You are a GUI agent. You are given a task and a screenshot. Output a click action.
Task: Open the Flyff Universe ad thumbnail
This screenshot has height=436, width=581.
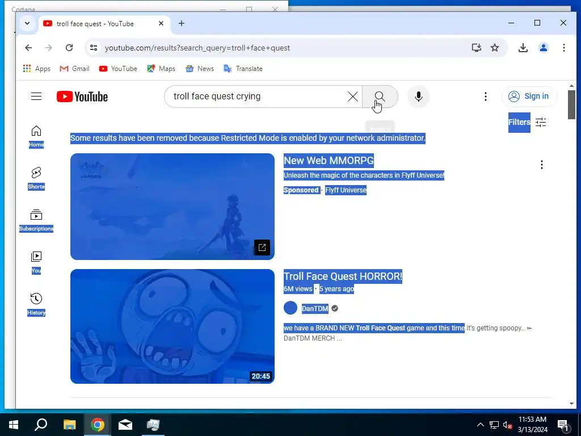pyautogui.click(x=172, y=207)
